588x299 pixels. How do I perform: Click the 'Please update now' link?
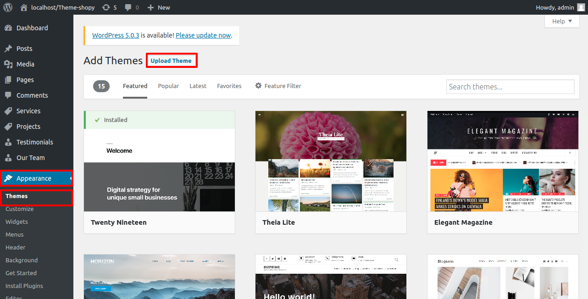pyautogui.click(x=203, y=35)
